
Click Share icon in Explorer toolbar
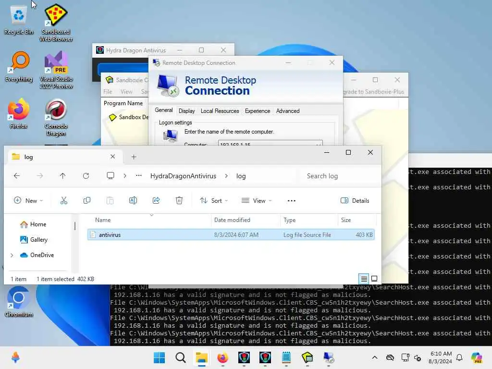pyautogui.click(x=156, y=200)
